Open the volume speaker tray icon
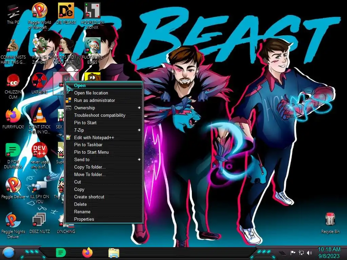347x260 pixels. (x=309, y=253)
